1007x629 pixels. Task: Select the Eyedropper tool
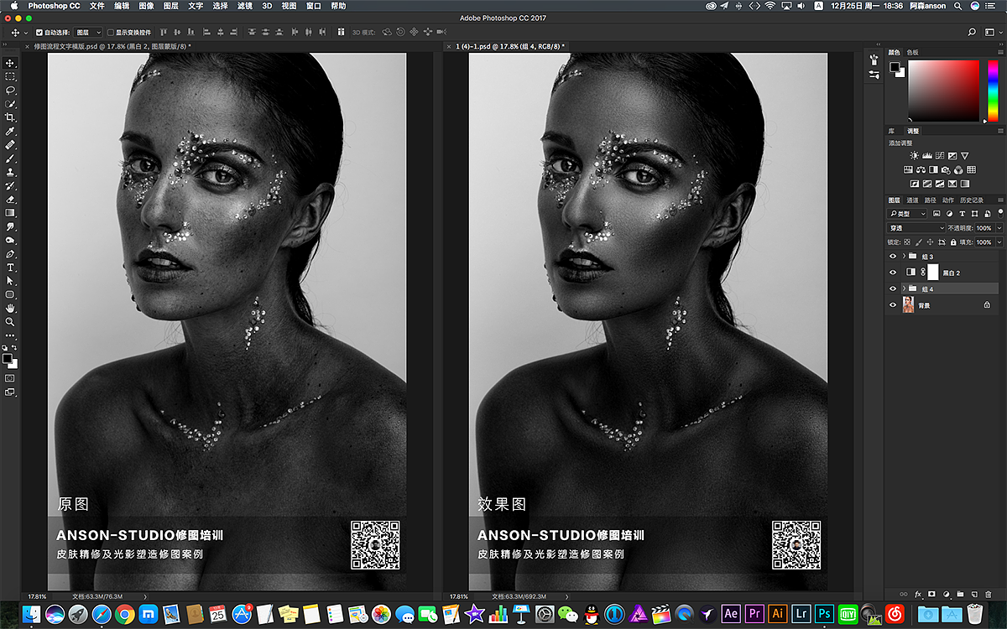tap(10, 132)
